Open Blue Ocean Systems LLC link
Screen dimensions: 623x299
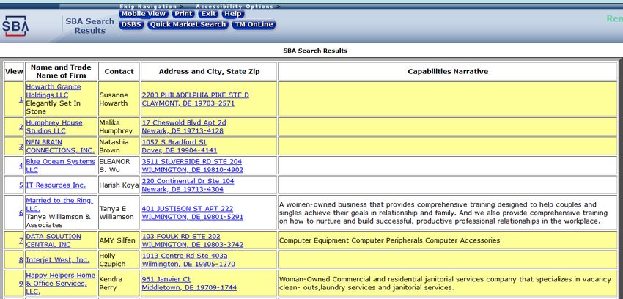[x=60, y=166]
